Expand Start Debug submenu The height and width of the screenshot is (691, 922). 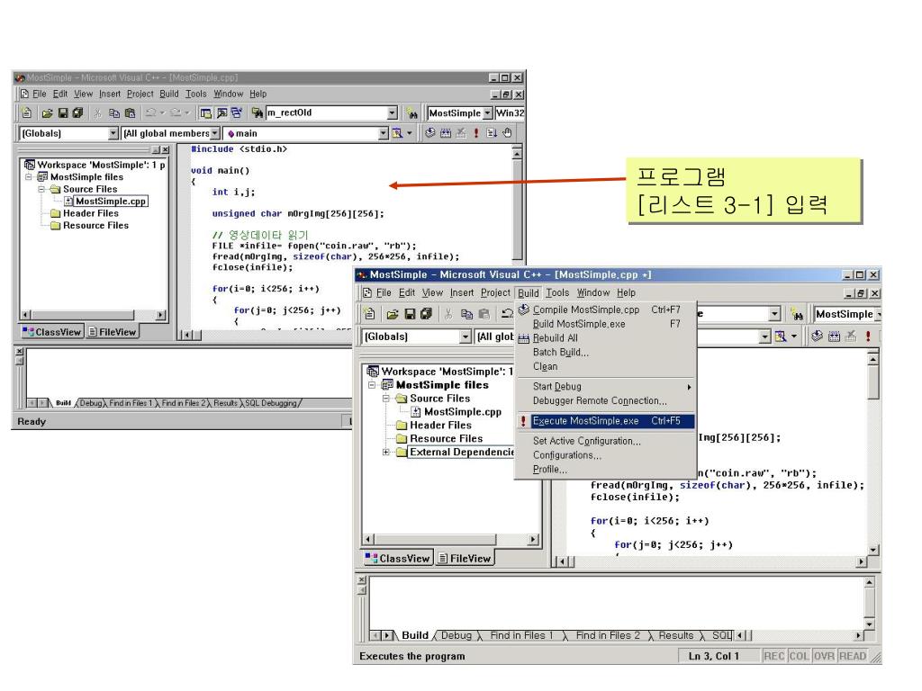tap(606, 386)
